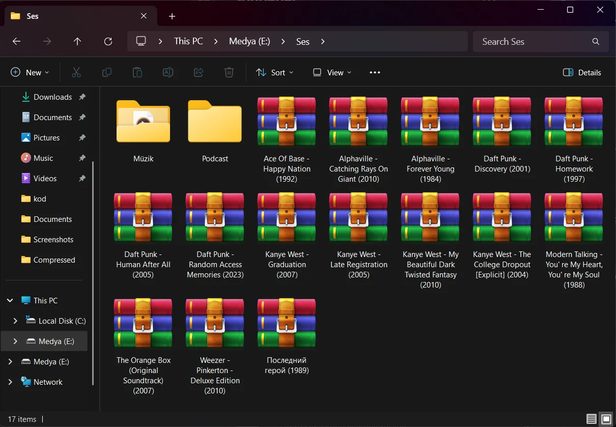Click the search magnifier icon
616x427 pixels.
pos(596,42)
